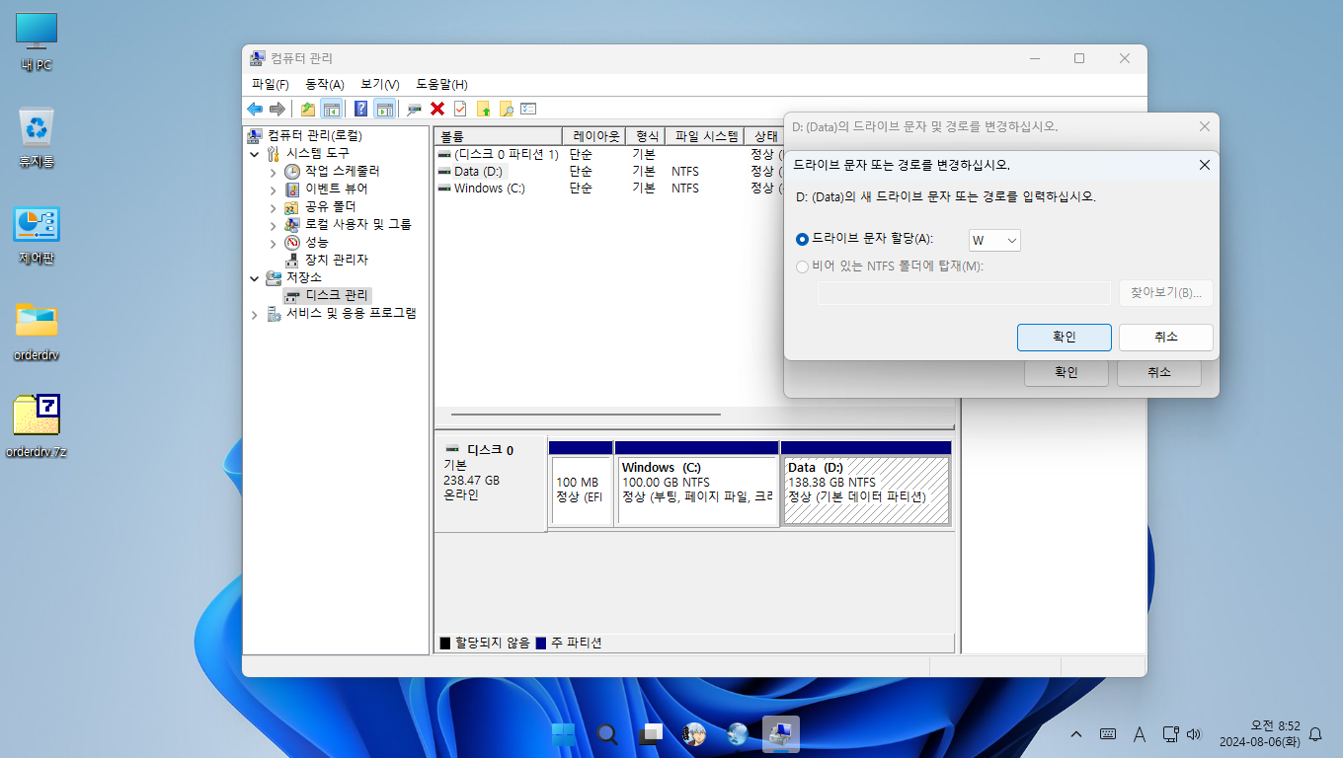Toggle the show/hide action pane icon
Image resolution: width=1343 pixels, height=758 pixels.
tap(384, 109)
